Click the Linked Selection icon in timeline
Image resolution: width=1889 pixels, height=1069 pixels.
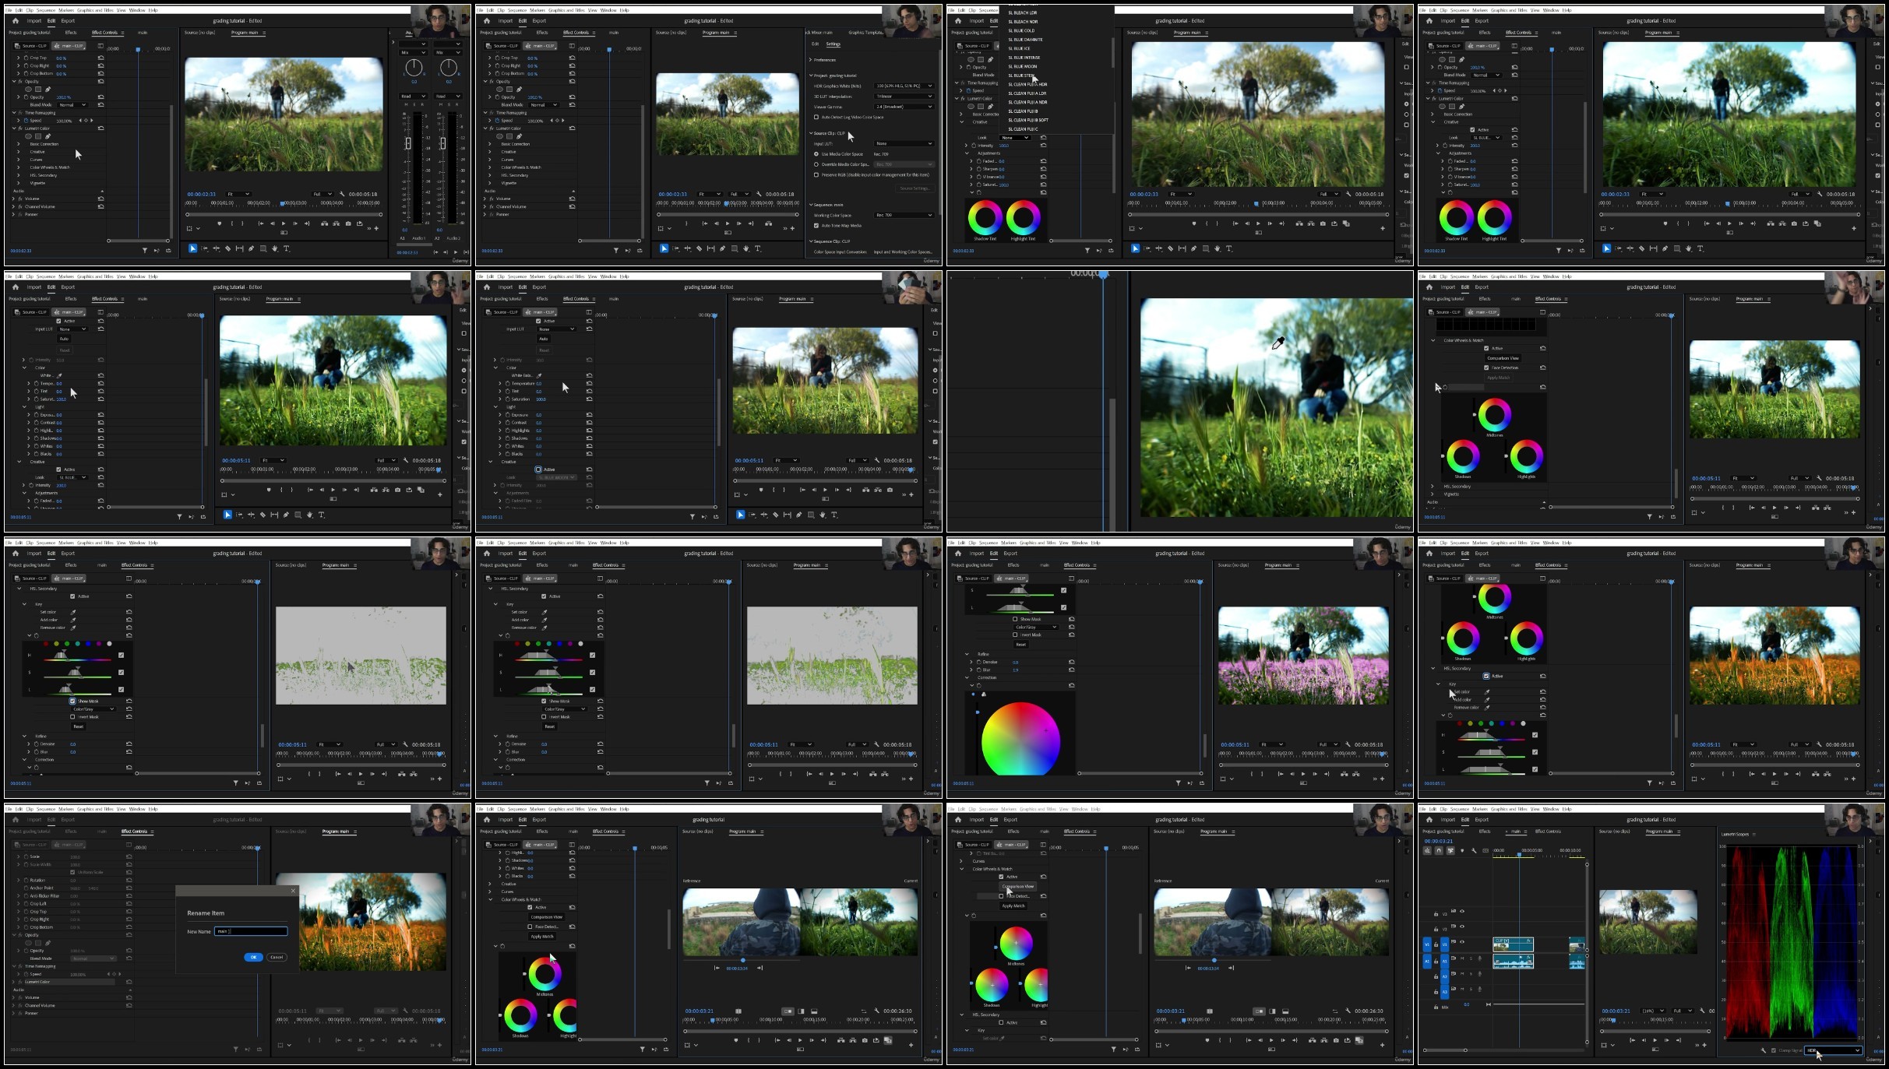(x=1450, y=850)
